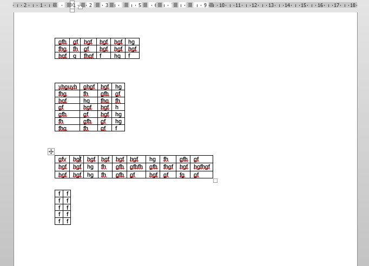Viewport: 369px width, 266px height.
Task: Click ruler number 12
Action: coord(254,5)
